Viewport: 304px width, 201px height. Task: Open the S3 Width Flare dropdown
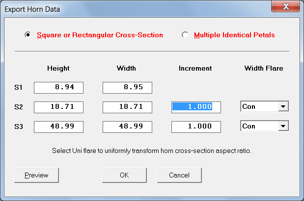(283, 126)
